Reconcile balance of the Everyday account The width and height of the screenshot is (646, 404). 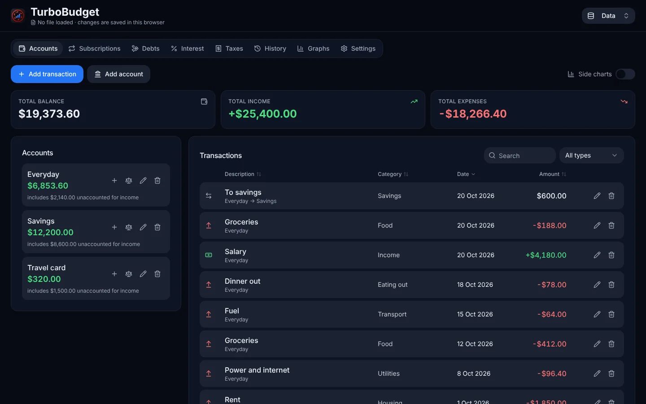pyautogui.click(x=129, y=180)
